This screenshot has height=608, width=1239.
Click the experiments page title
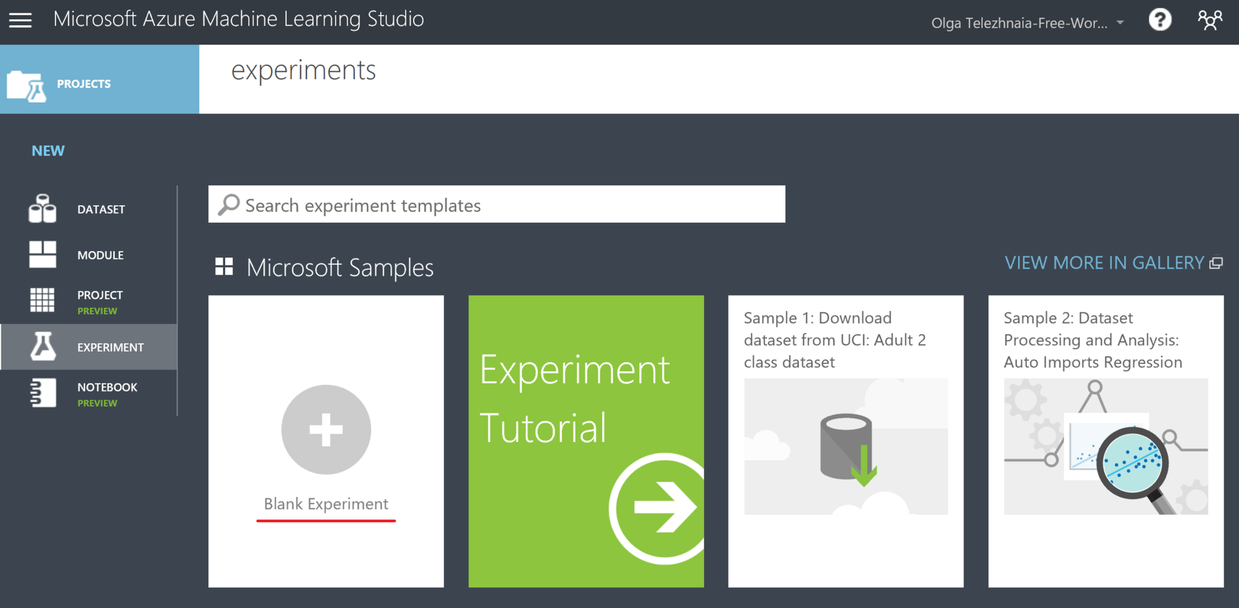(303, 70)
